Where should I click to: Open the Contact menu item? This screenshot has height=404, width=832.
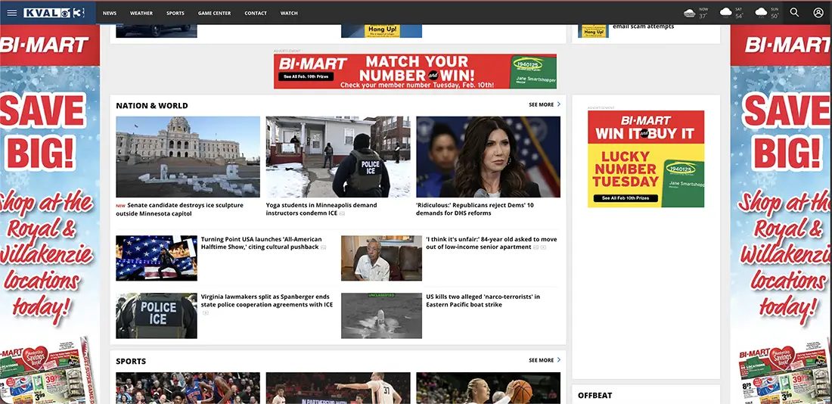coord(256,14)
